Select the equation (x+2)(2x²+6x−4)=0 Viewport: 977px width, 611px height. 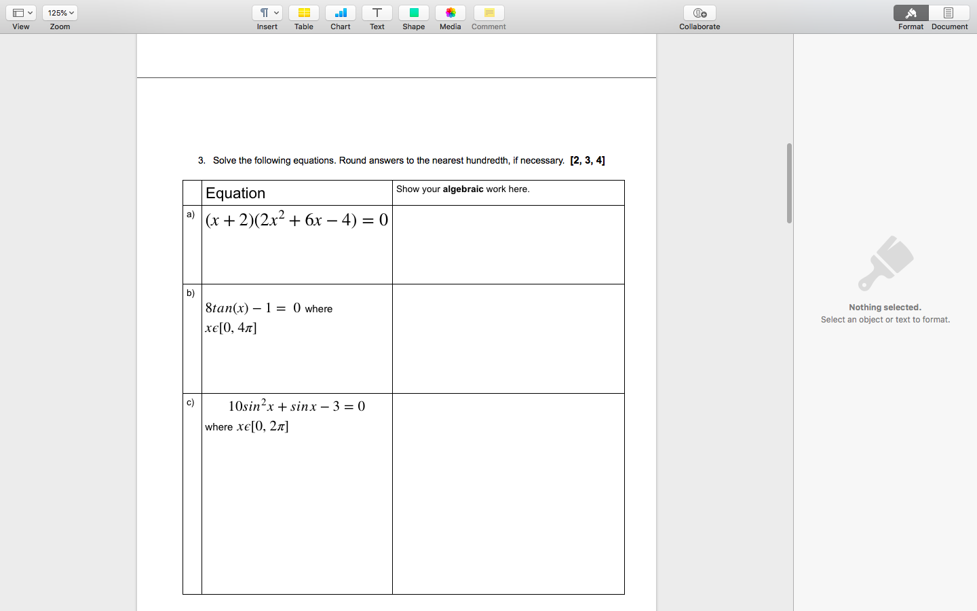pyautogui.click(x=297, y=220)
